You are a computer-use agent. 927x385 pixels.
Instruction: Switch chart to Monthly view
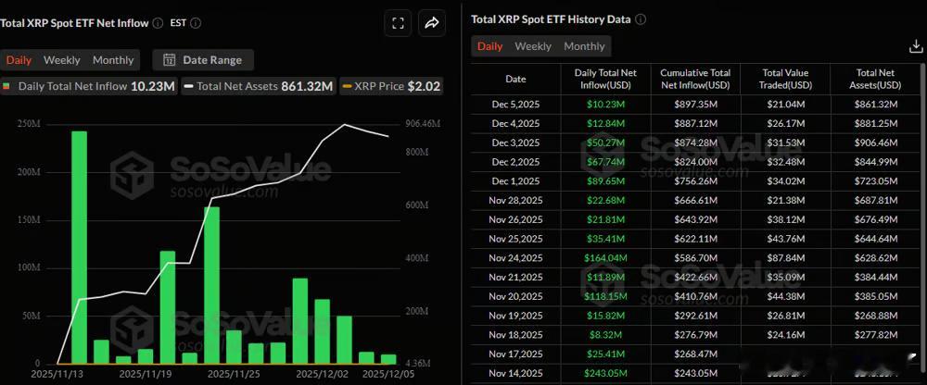click(113, 59)
